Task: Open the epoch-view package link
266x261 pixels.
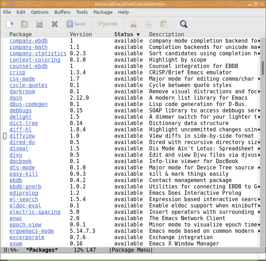Action: tap(25, 225)
